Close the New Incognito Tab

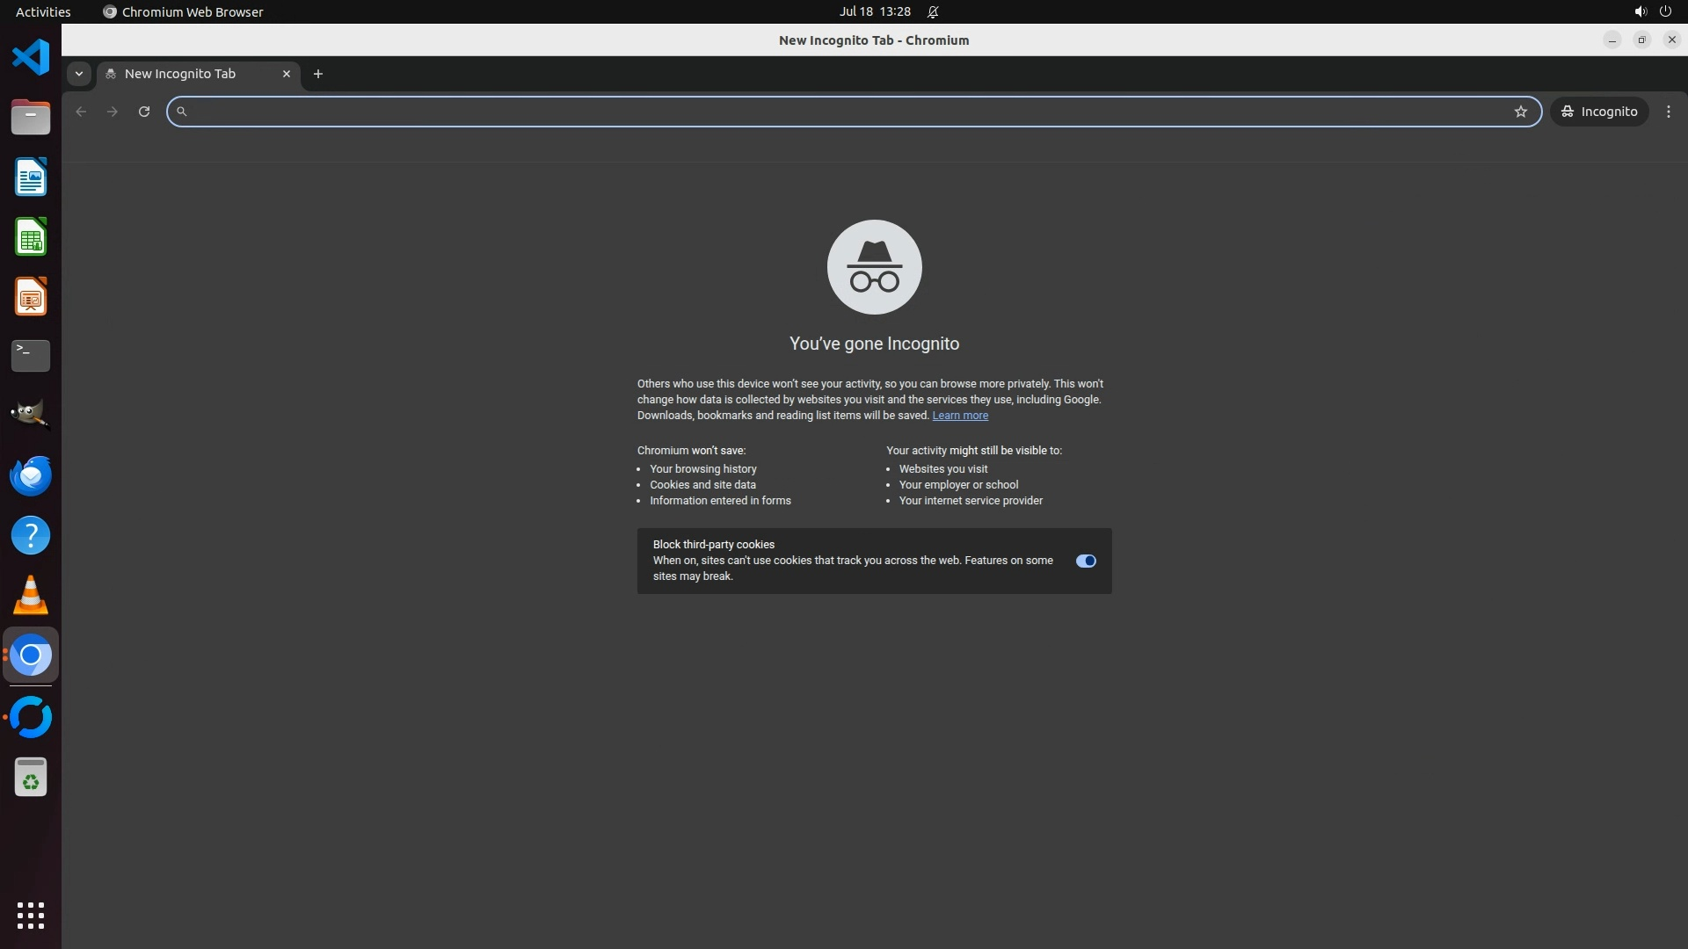(286, 74)
